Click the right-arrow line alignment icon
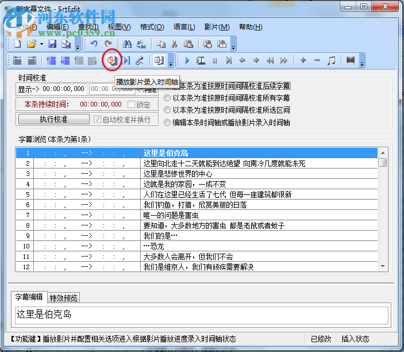This screenshot has width=404, height=352. (32, 60)
